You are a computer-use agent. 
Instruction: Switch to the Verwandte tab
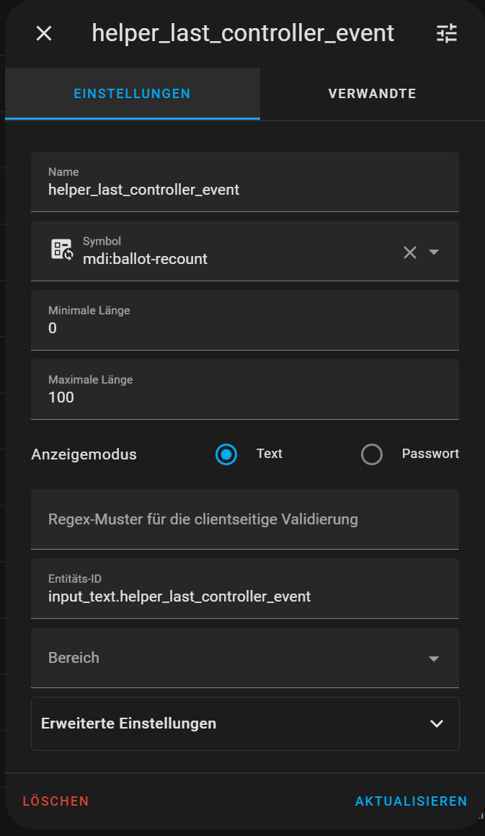click(x=372, y=94)
